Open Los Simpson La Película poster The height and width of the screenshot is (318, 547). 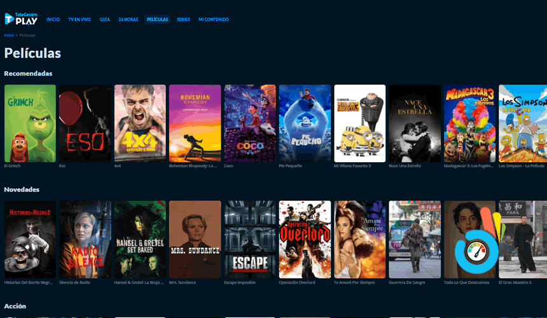point(523,123)
